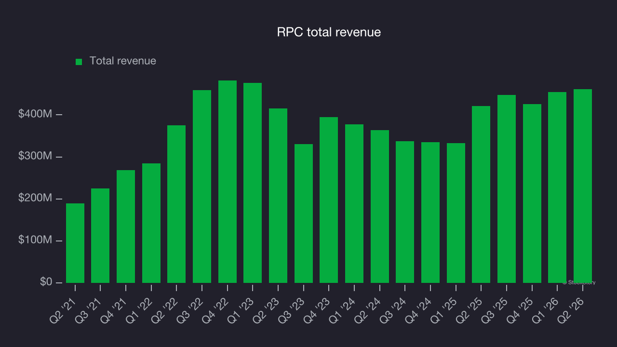The width and height of the screenshot is (617, 347).
Task: Click the RPC total revenue chart title
Action: coord(329,32)
